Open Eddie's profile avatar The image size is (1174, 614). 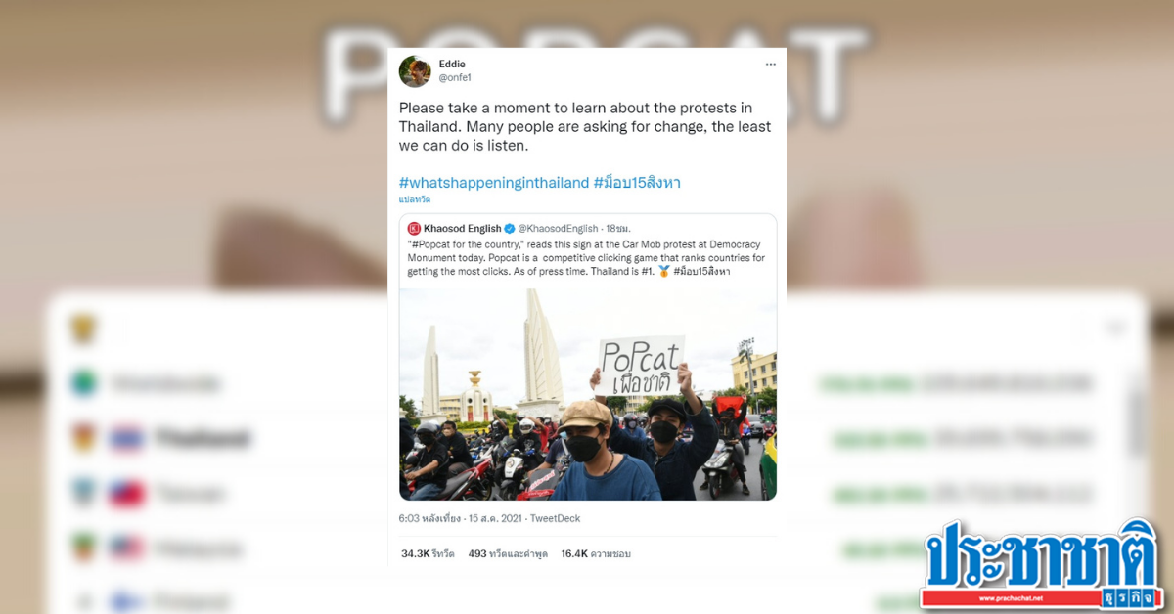(415, 70)
